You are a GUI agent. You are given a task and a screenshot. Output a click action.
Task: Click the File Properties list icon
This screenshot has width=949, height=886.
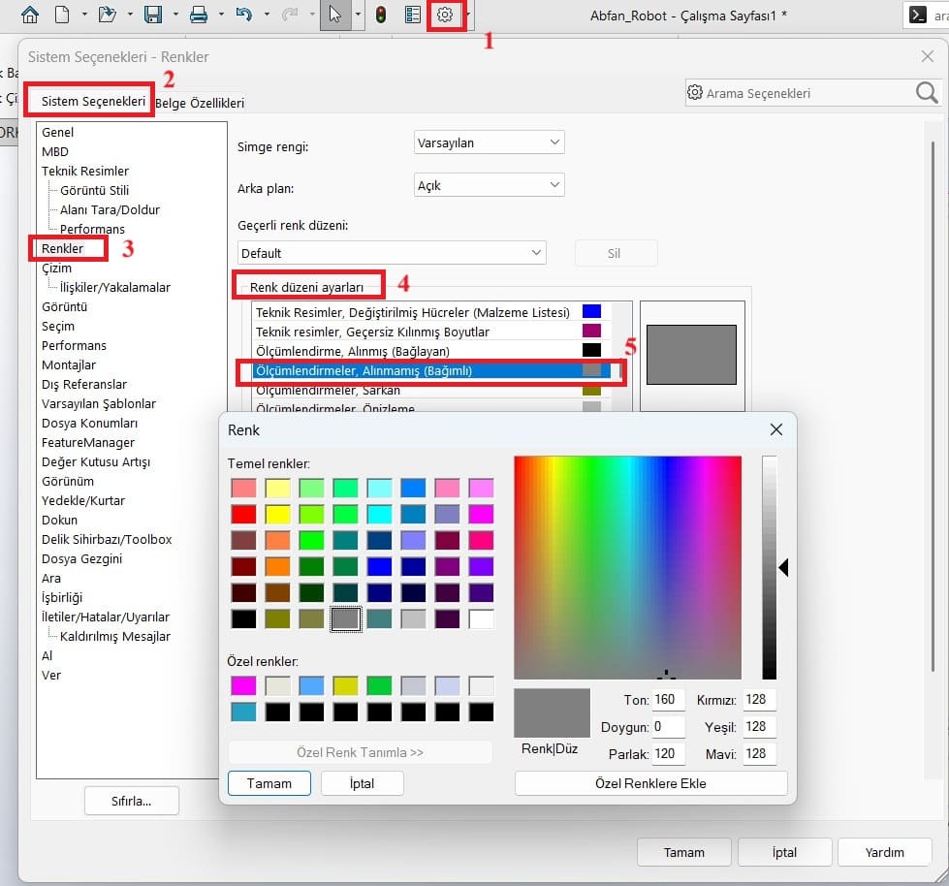(412, 14)
